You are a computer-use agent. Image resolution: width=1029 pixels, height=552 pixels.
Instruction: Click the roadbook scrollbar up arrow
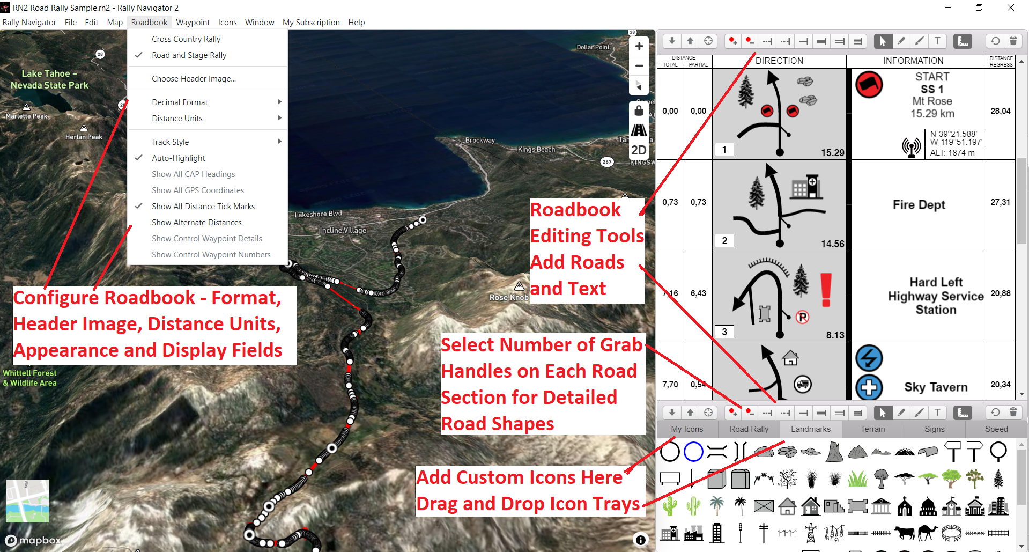point(1021,62)
